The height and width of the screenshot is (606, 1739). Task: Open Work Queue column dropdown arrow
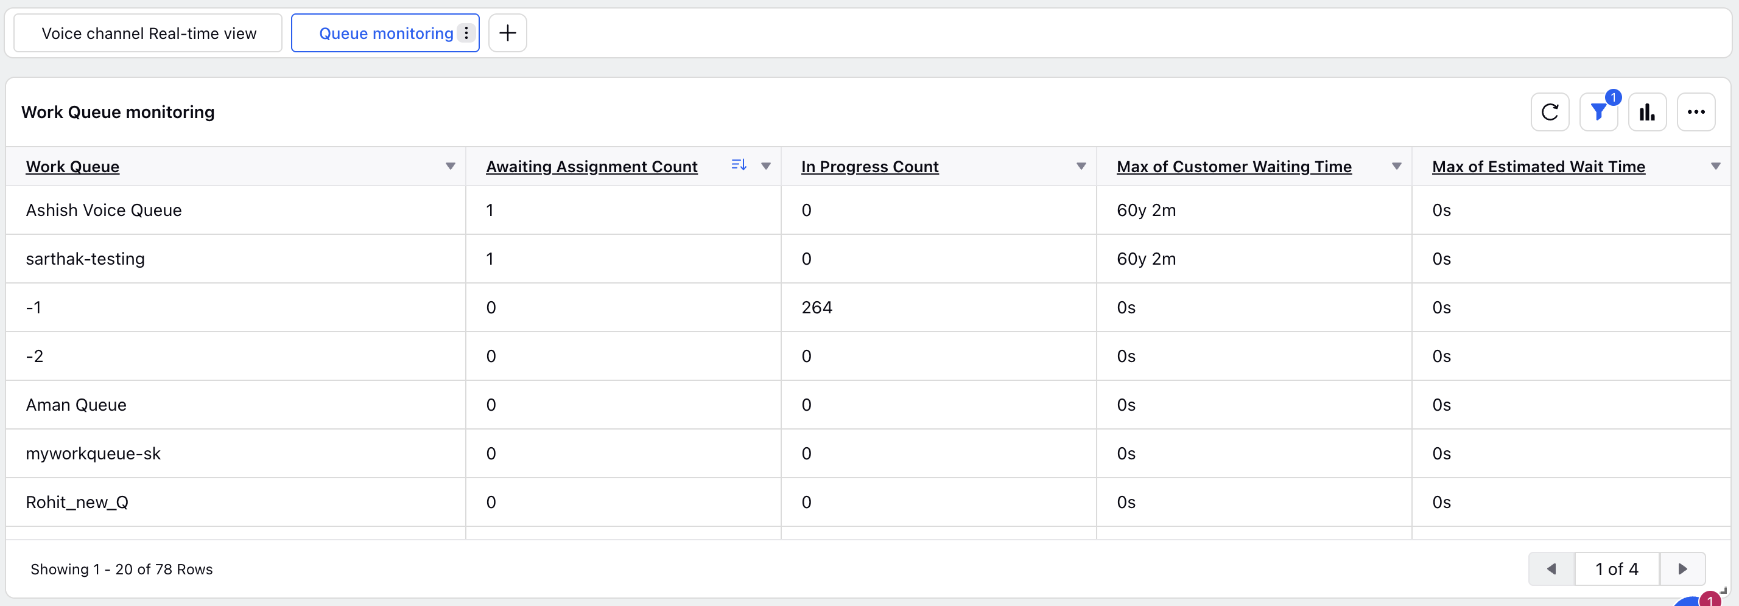click(451, 166)
